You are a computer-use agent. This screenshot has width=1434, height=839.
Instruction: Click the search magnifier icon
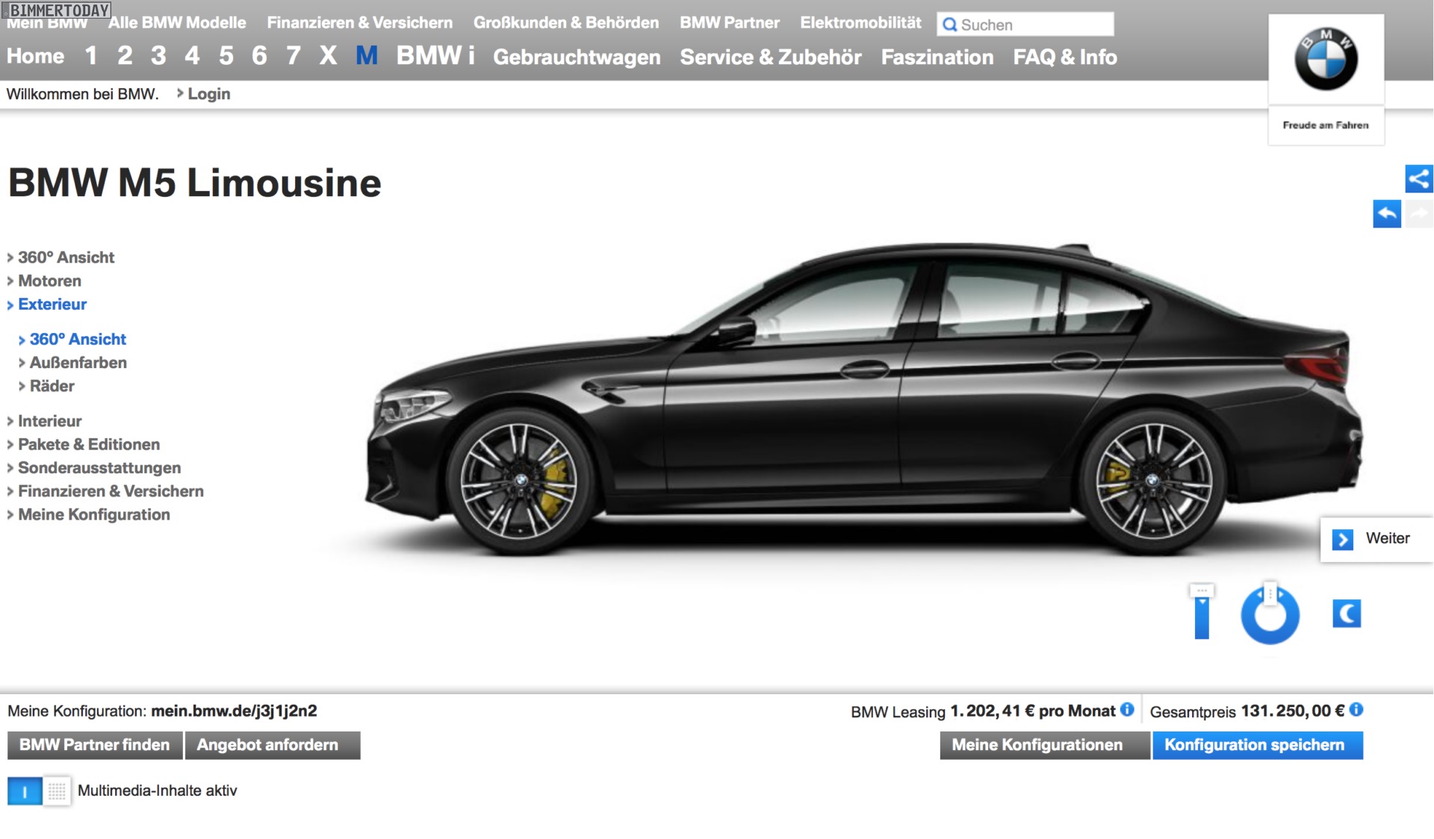[x=949, y=25]
